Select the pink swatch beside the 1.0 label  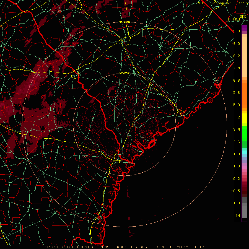pos(244,168)
